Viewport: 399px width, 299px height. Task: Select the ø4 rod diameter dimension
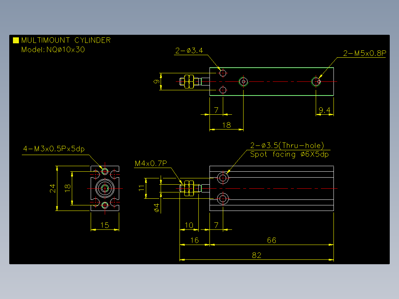(157, 208)
